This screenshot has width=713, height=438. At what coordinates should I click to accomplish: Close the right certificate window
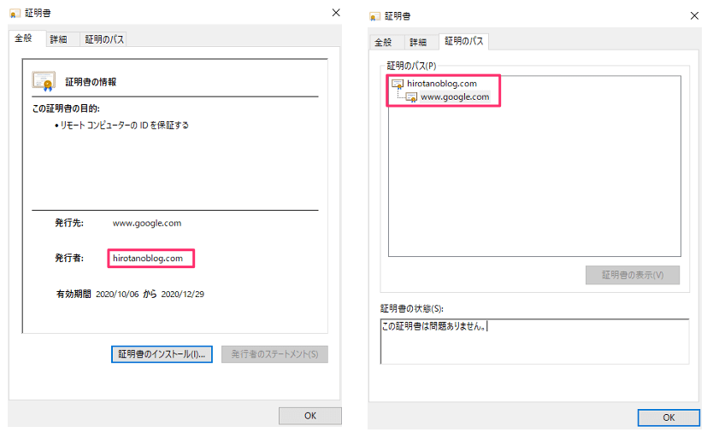tap(694, 16)
